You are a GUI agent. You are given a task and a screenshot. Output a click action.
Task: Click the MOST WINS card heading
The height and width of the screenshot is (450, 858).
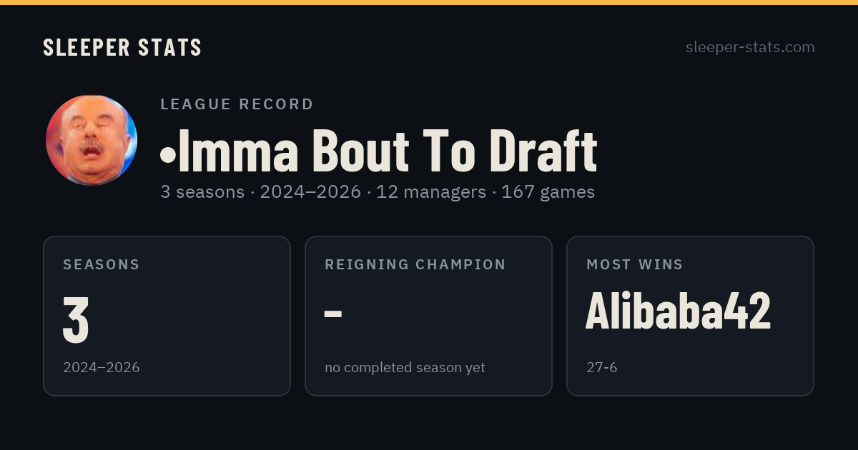pos(635,264)
